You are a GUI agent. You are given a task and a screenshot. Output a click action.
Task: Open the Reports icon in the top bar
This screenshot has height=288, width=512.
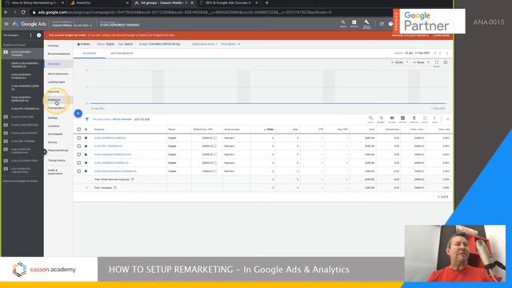(354, 23)
